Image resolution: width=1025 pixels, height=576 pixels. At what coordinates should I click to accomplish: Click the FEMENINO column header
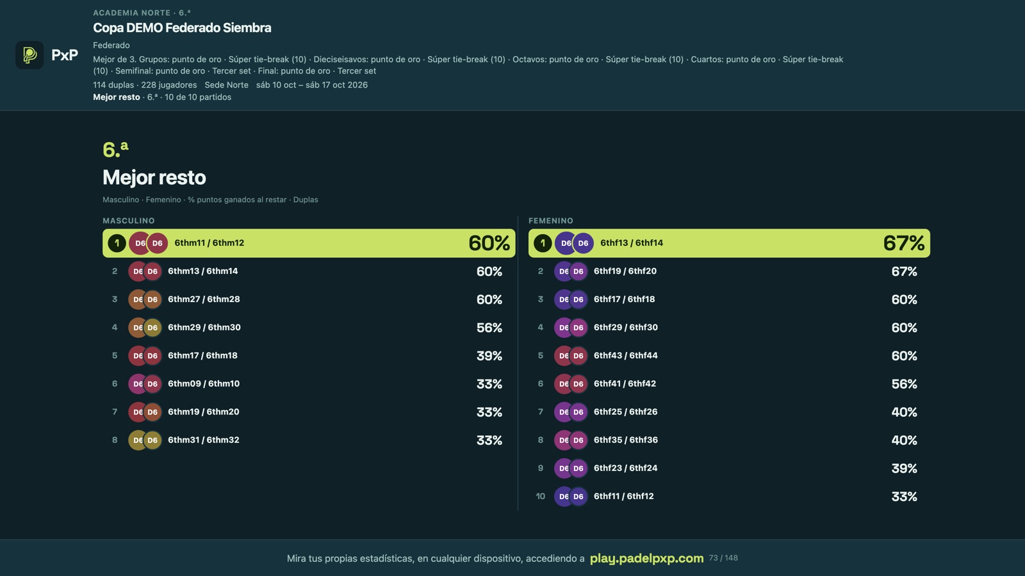click(x=551, y=221)
